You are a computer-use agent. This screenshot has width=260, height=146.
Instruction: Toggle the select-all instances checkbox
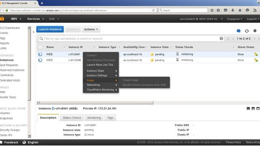tap(40, 47)
